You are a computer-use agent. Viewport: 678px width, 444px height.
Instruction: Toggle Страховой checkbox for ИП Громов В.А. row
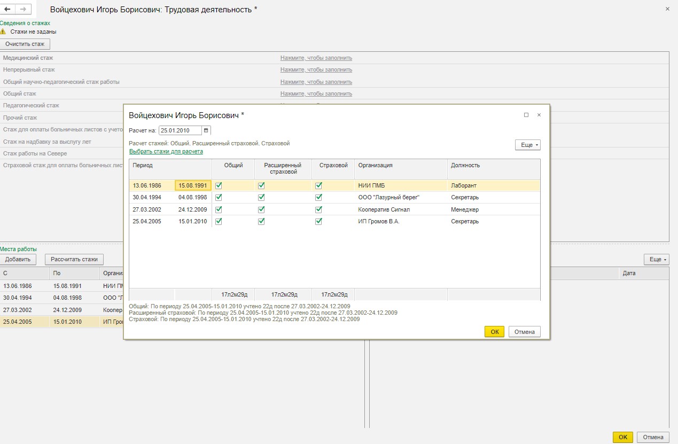point(319,221)
